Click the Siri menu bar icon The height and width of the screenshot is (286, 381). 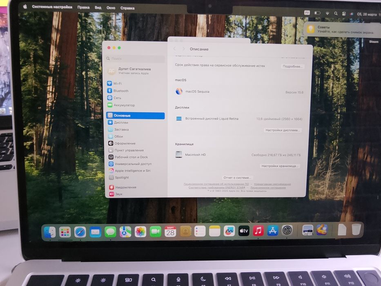pyautogui.click(x=351, y=14)
